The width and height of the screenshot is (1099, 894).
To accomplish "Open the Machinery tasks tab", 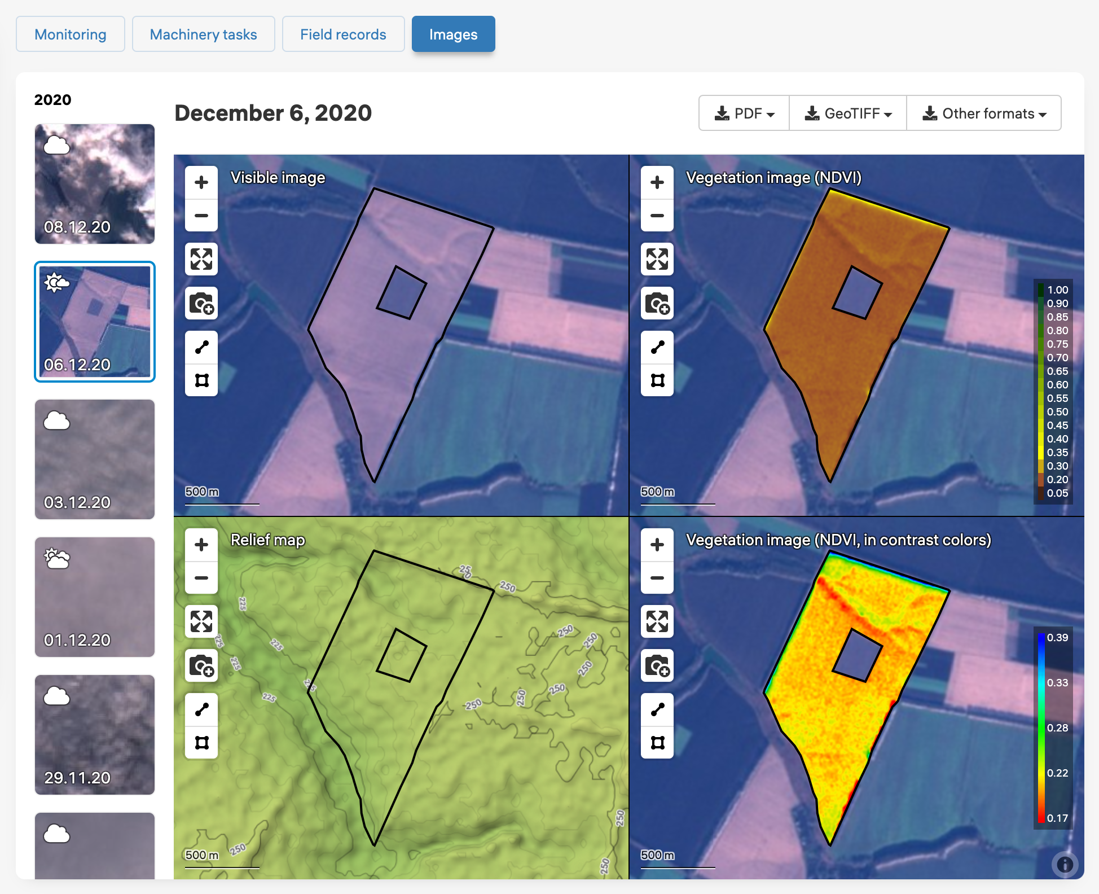I will click(203, 34).
